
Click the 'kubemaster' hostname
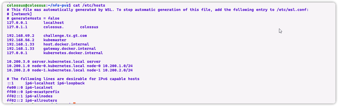[x=55, y=40]
